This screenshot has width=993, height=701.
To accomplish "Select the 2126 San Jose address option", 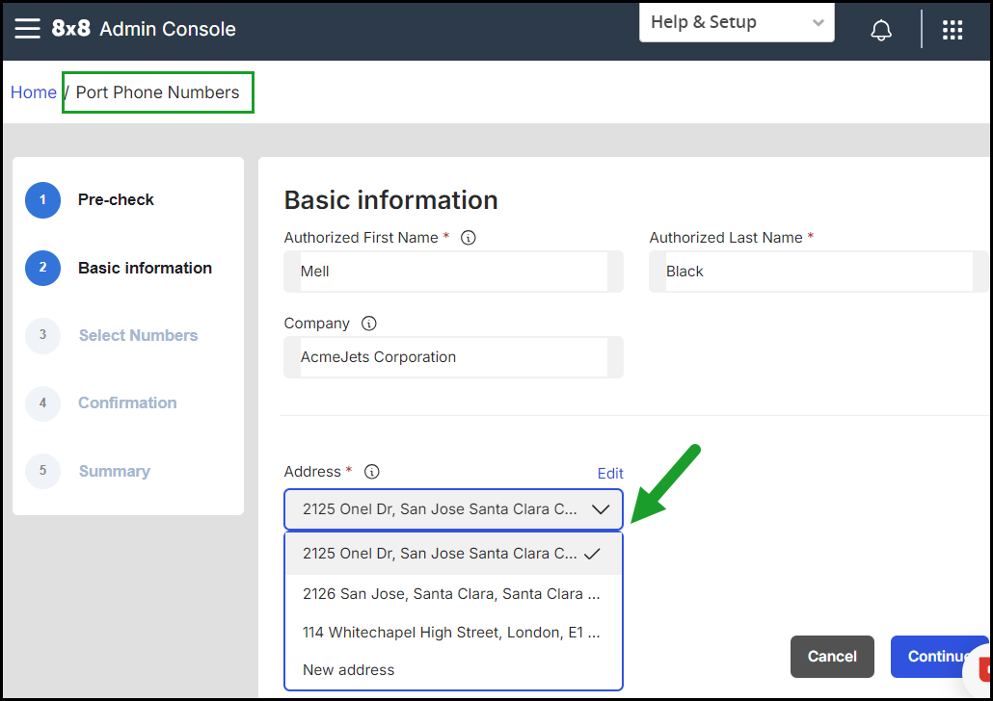I will [x=453, y=594].
